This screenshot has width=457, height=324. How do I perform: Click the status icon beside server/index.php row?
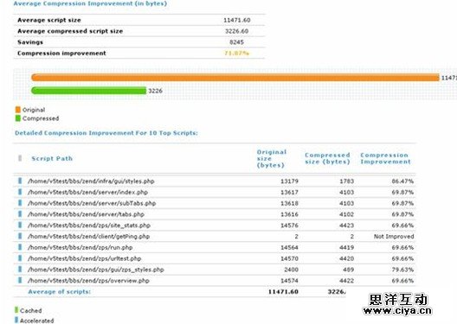[x=20, y=192]
